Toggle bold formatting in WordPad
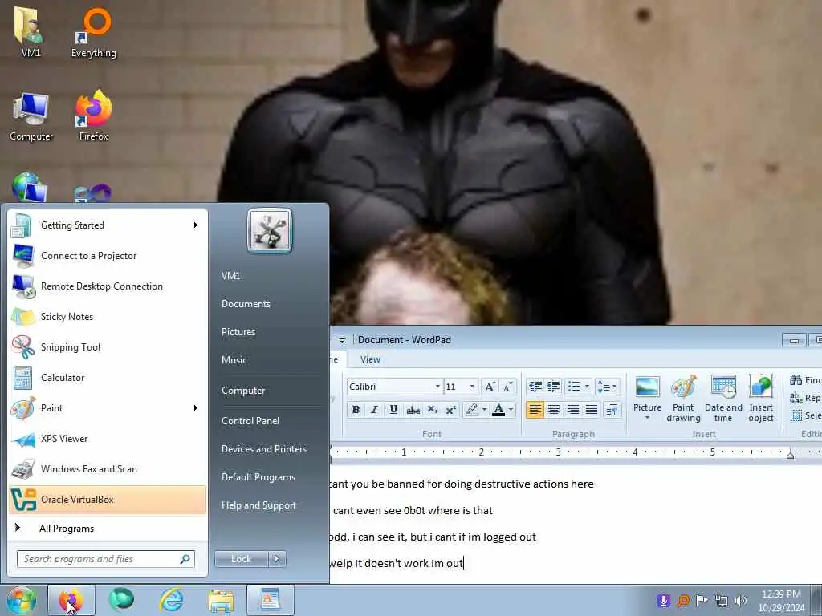 [356, 410]
